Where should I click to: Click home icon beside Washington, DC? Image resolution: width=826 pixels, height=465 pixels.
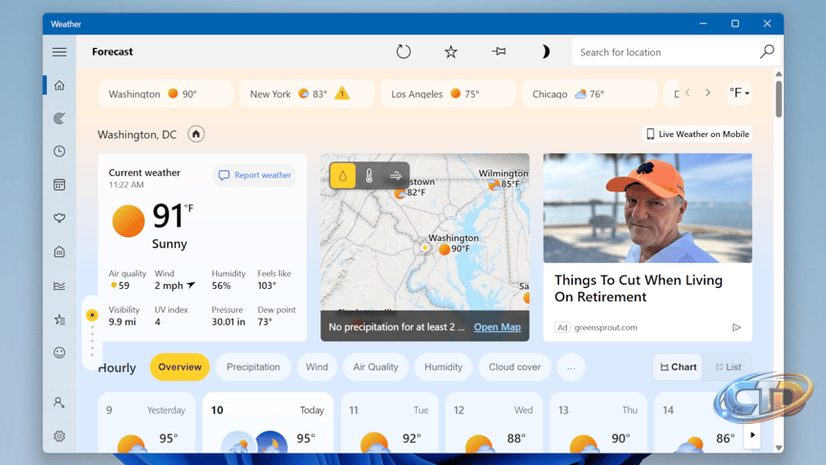[196, 134]
